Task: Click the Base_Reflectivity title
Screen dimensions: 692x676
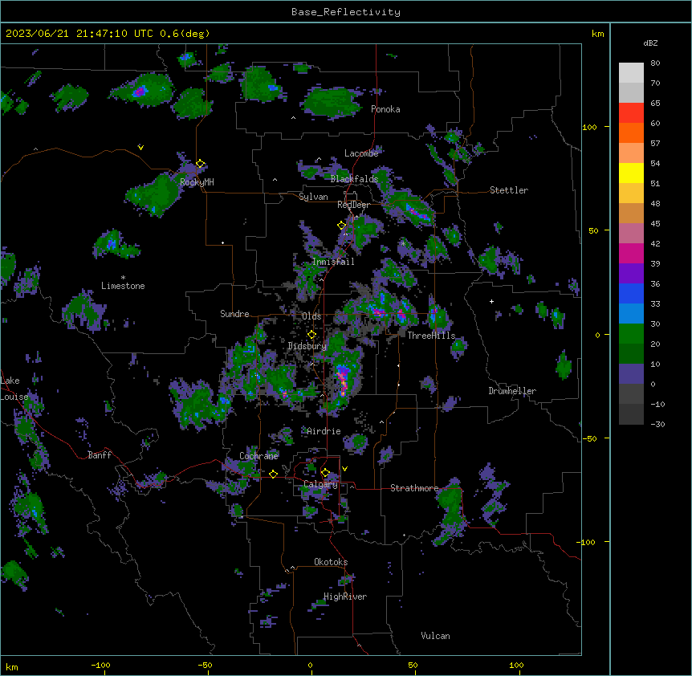Action: coord(346,12)
